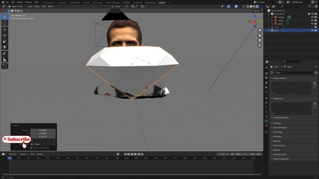
Task: Open the viewport Add menu
Action: (44, 6)
